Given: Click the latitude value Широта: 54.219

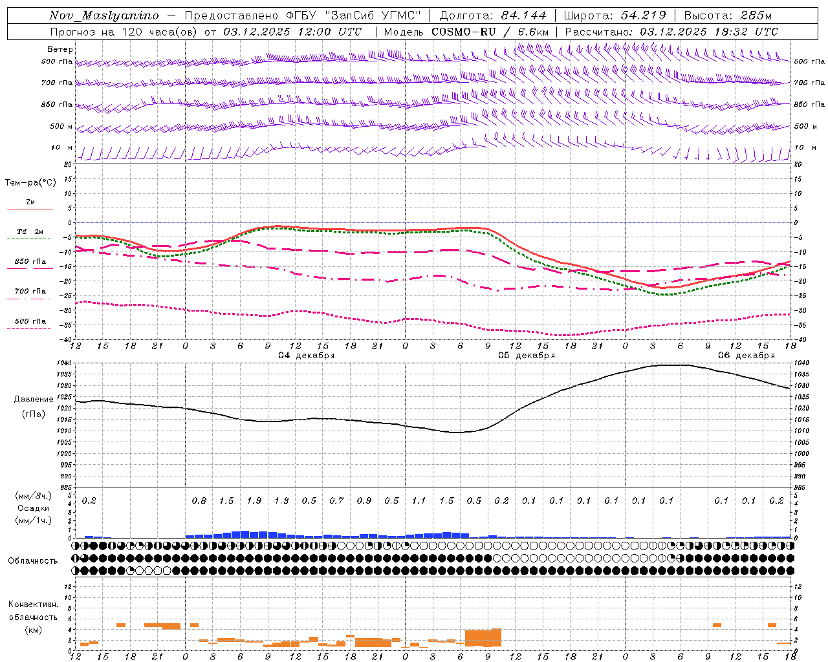Looking at the screenshot, I should click(615, 16).
